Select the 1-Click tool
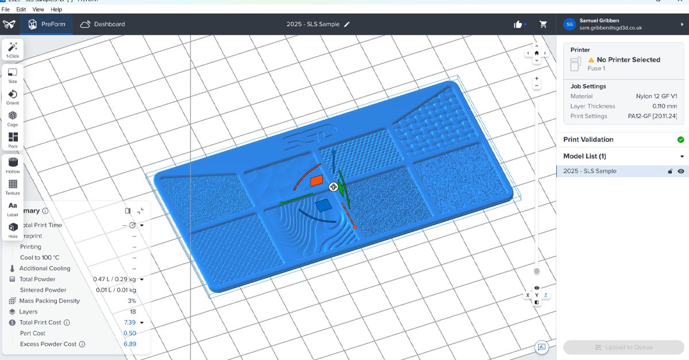This screenshot has width=689, height=360. coord(13,49)
